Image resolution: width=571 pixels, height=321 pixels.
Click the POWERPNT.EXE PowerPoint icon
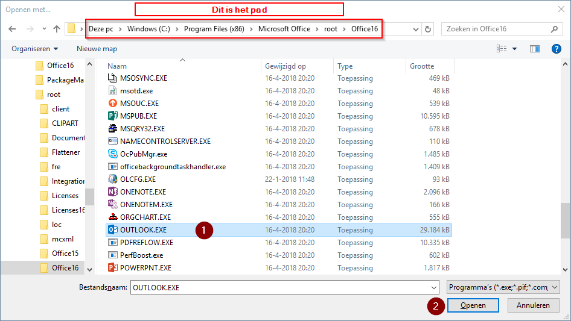point(112,268)
